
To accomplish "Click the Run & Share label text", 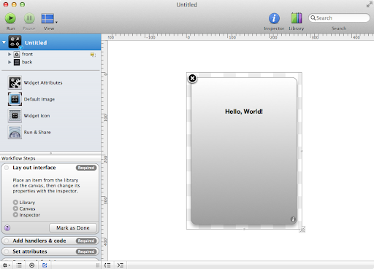I will tap(37, 132).
